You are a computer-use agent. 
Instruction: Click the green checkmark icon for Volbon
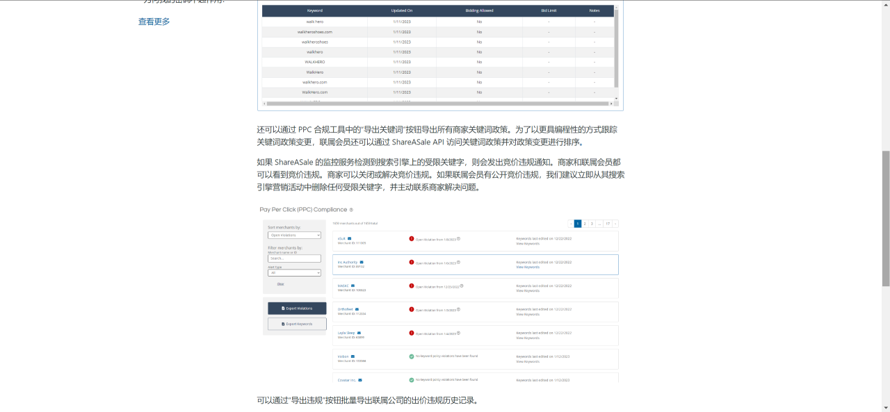(412, 356)
